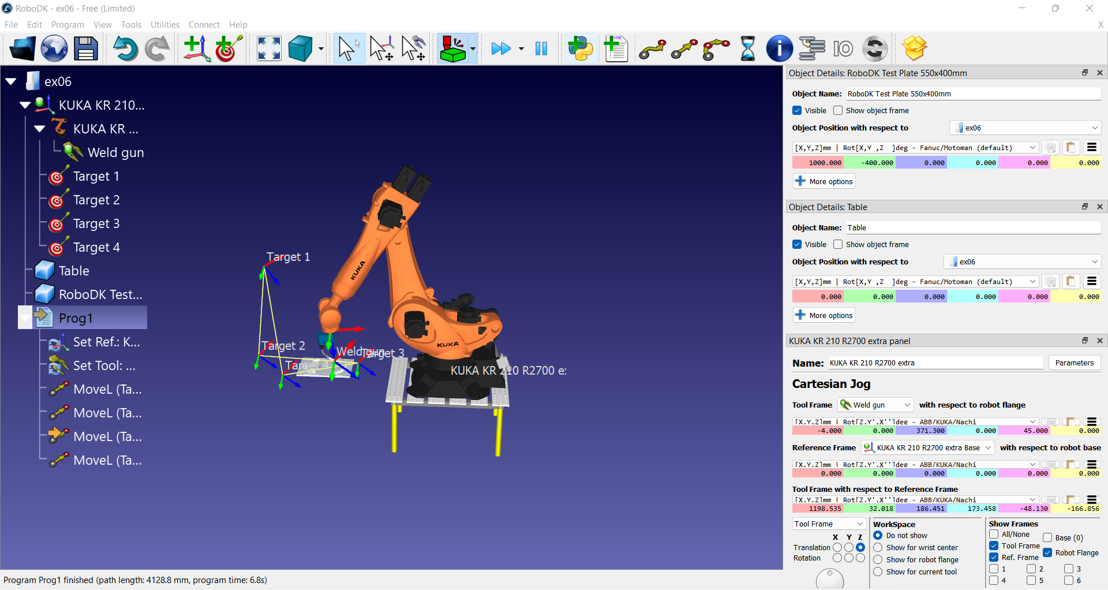Click the robot Parameters button
The width and height of the screenshot is (1108, 590).
pos(1075,363)
